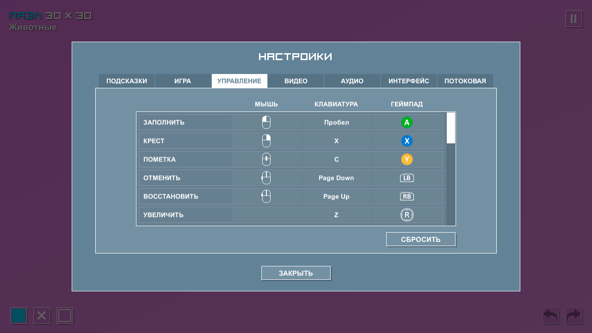592x333 pixels.
Task: Select the cross mark tool icon
Action: [x=42, y=315]
